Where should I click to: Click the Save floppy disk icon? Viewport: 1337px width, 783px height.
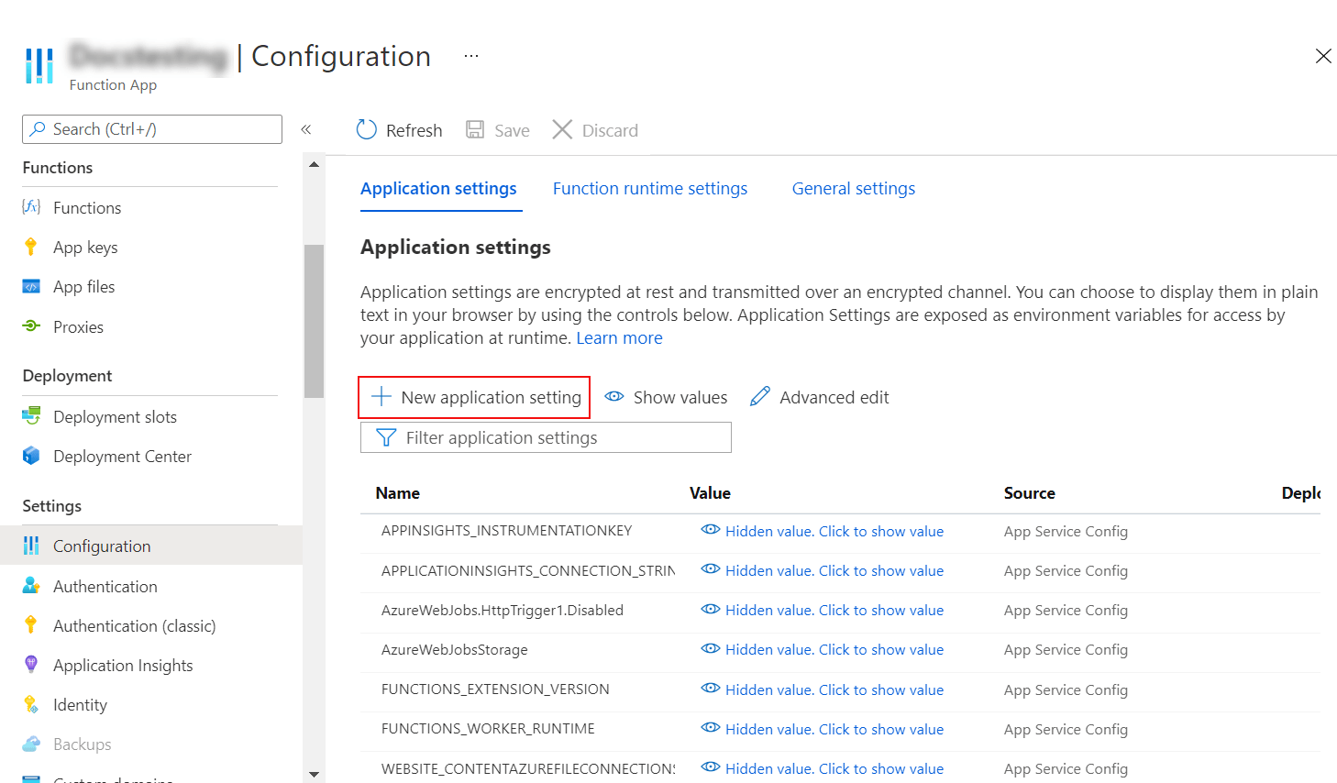475,130
